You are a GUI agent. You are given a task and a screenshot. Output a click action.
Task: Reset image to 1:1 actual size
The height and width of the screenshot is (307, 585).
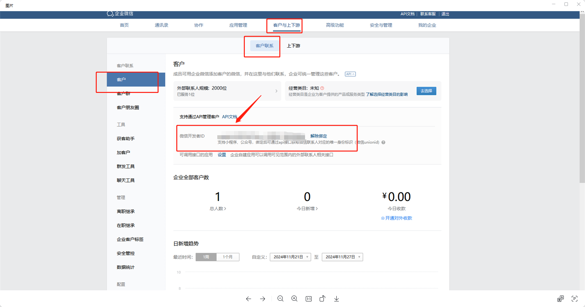[309, 299]
